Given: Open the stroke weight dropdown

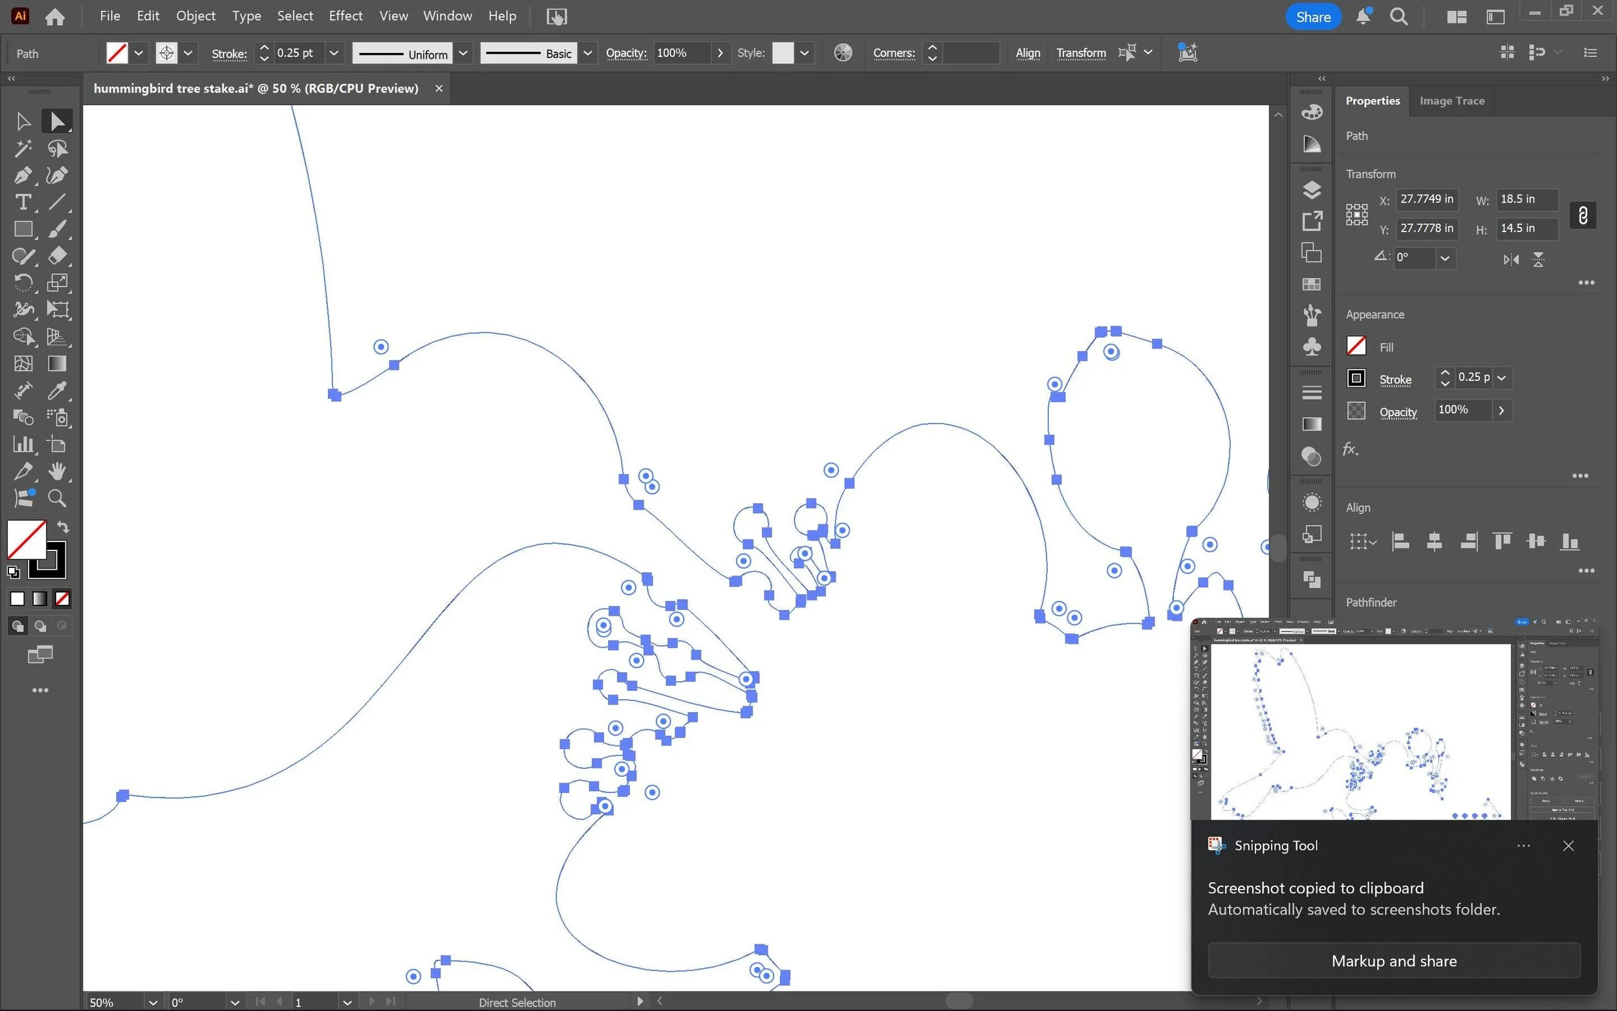Looking at the screenshot, I should pos(334,53).
